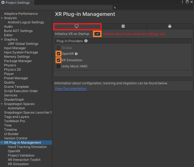Select the Desktop platform settings tab
Screen dimensions: 194x167
(x=77, y=26)
